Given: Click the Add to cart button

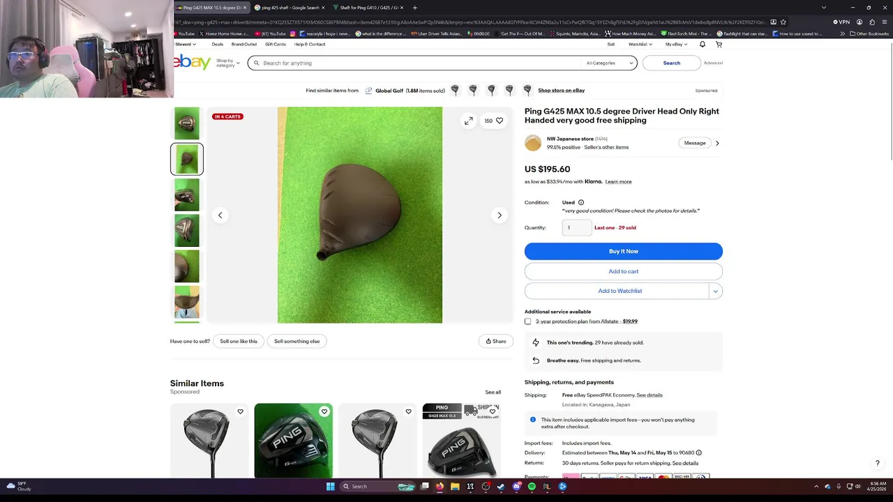Looking at the screenshot, I should point(624,271).
